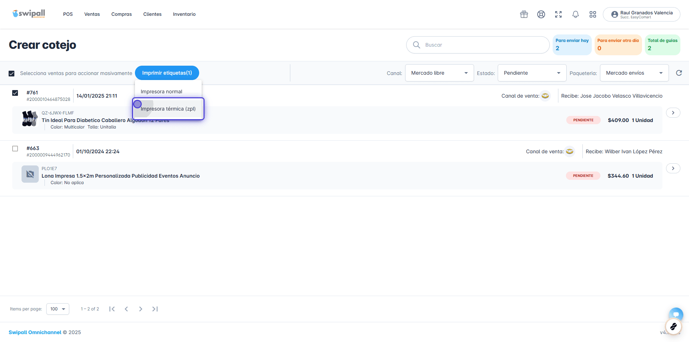Refresh the sales list
The image size is (689, 342).
pos(679,73)
